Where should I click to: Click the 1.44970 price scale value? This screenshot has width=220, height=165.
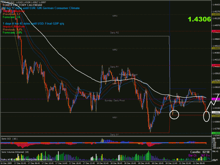click(x=216, y=25)
